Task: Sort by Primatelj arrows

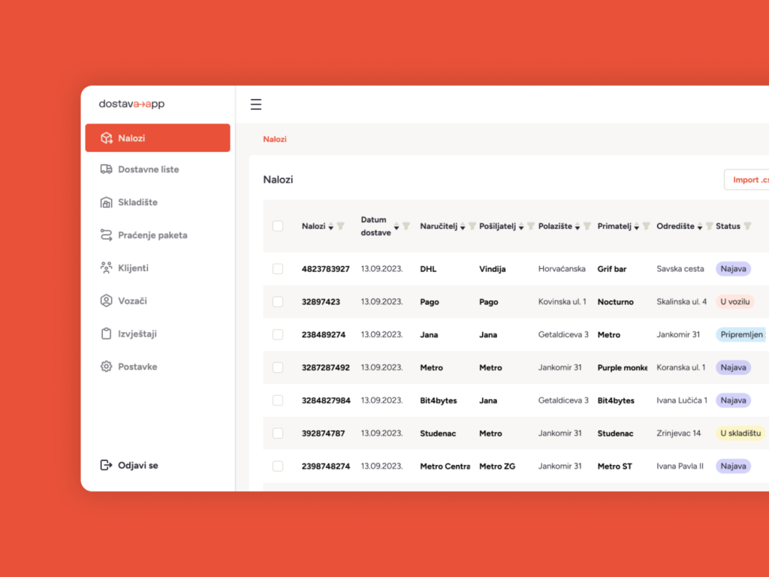Action: pyautogui.click(x=637, y=226)
